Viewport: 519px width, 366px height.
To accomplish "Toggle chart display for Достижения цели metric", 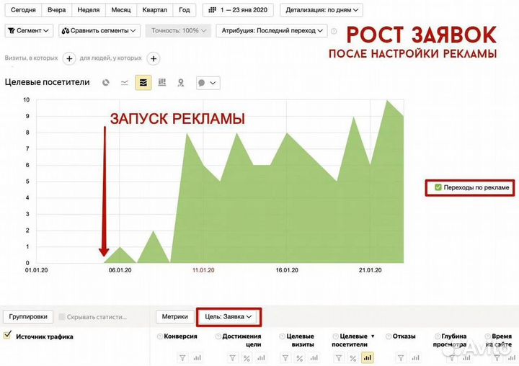I will click(x=261, y=358).
